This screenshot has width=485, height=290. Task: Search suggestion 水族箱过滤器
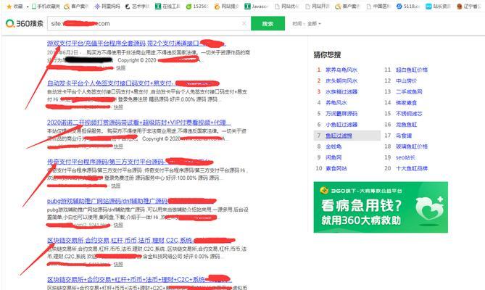[341, 92]
